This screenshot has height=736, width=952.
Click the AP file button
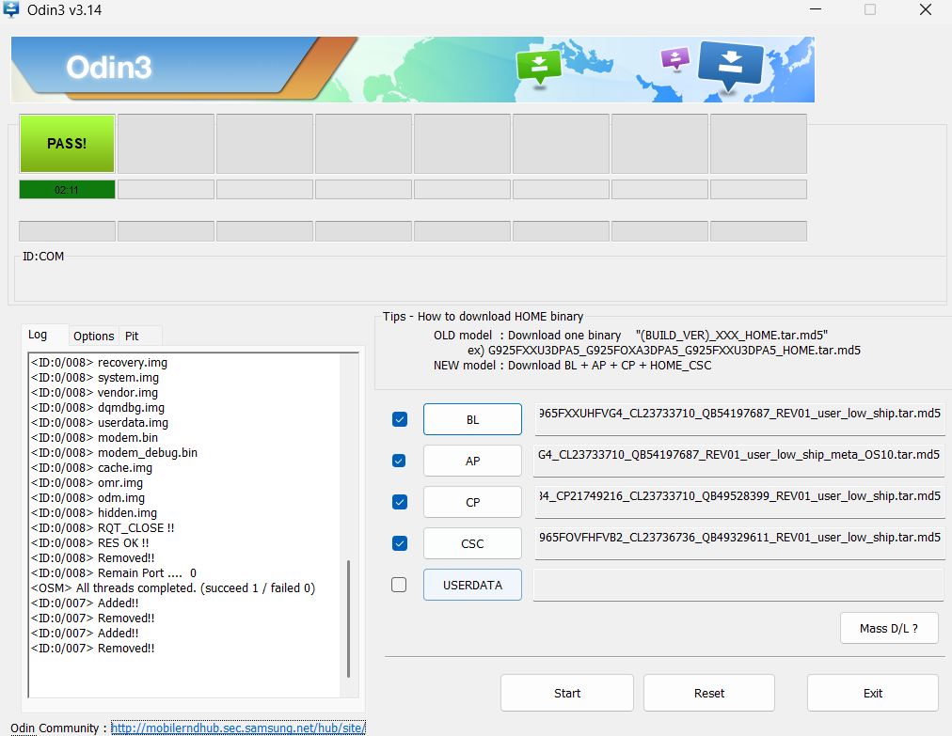tap(472, 461)
